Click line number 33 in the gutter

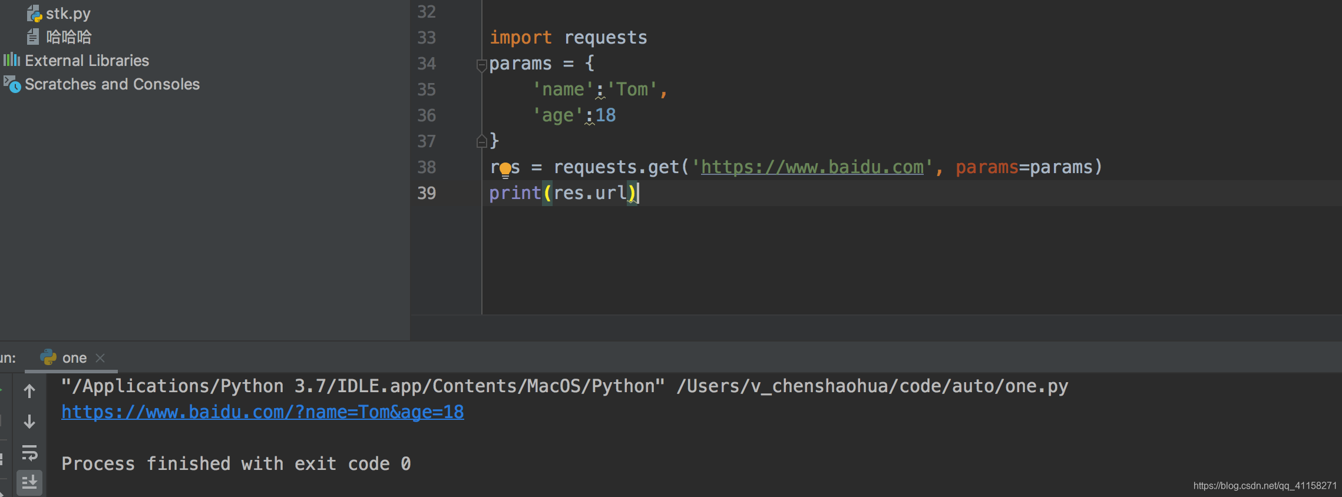click(427, 38)
